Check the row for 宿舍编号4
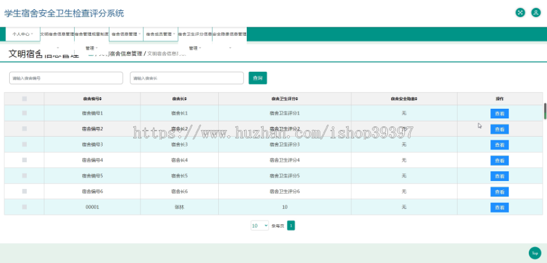 tap(24, 160)
